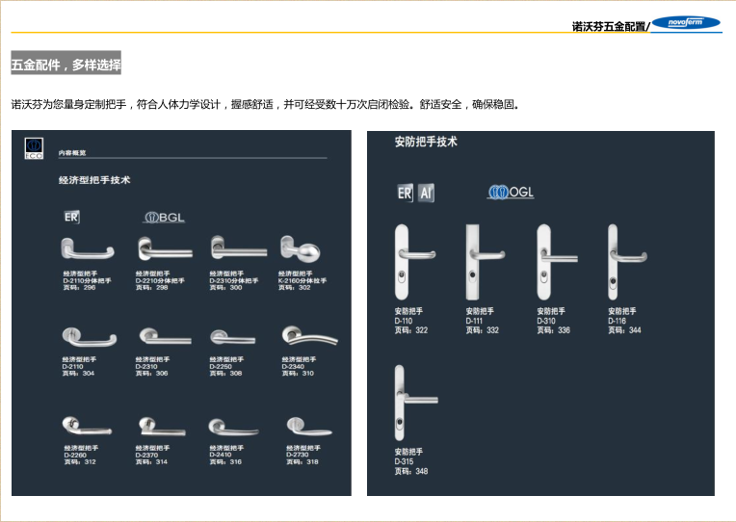Viewport: 736px width, 522px height.
Task: Click the 诺沃芬五金配置 header text
Action: click(609, 27)
